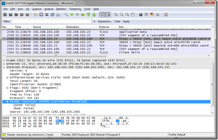
Task: Edit coloring rules icon
Action: pyautogui.click(x=152, y=14)
